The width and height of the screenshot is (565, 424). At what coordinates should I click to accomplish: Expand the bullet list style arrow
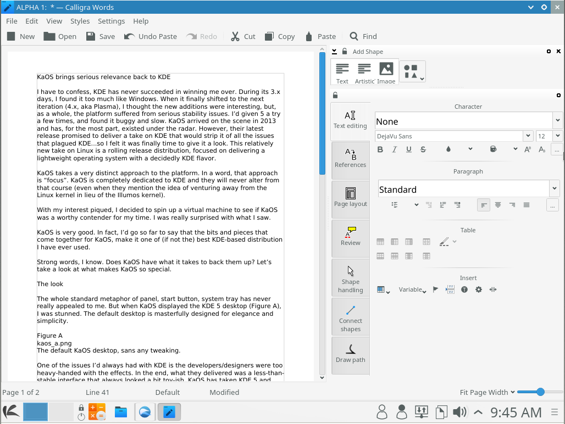(416, 205)
